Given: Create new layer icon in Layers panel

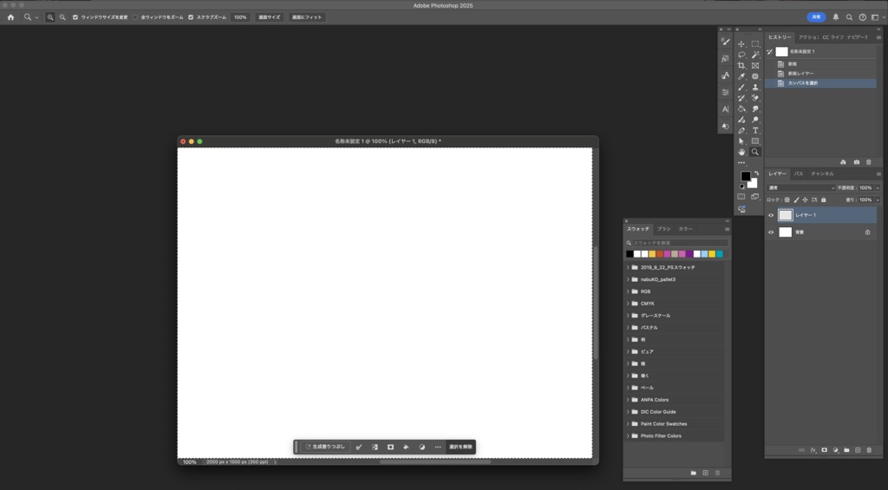Looking at the screenshot, I should point(858,450).
